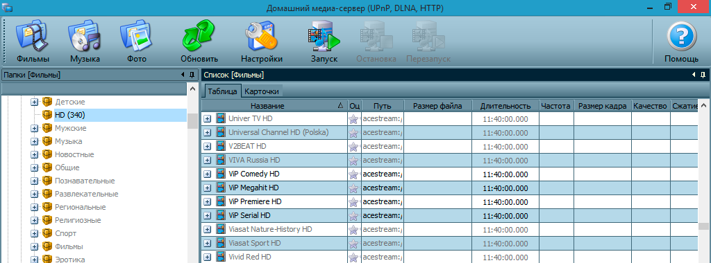Open the Фильмы (Movies) toolbar icon
Image resolution: width=711 pixels, height=263 pixels.
[x=33, y=35]
